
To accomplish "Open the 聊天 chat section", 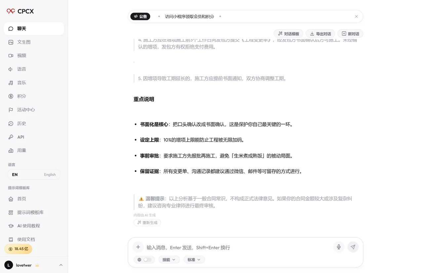I will pyautogui.click(x=34, y=29).
